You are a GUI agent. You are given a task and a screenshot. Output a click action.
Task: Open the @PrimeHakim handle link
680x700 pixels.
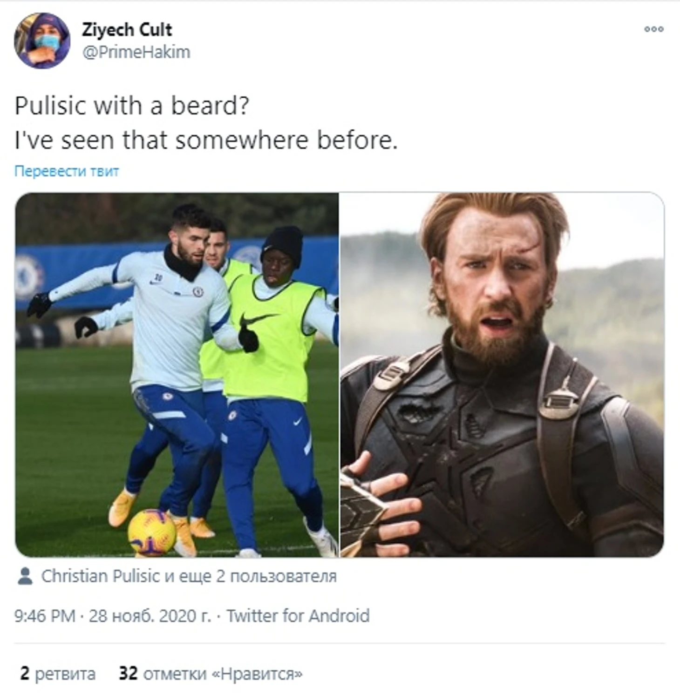136,52
